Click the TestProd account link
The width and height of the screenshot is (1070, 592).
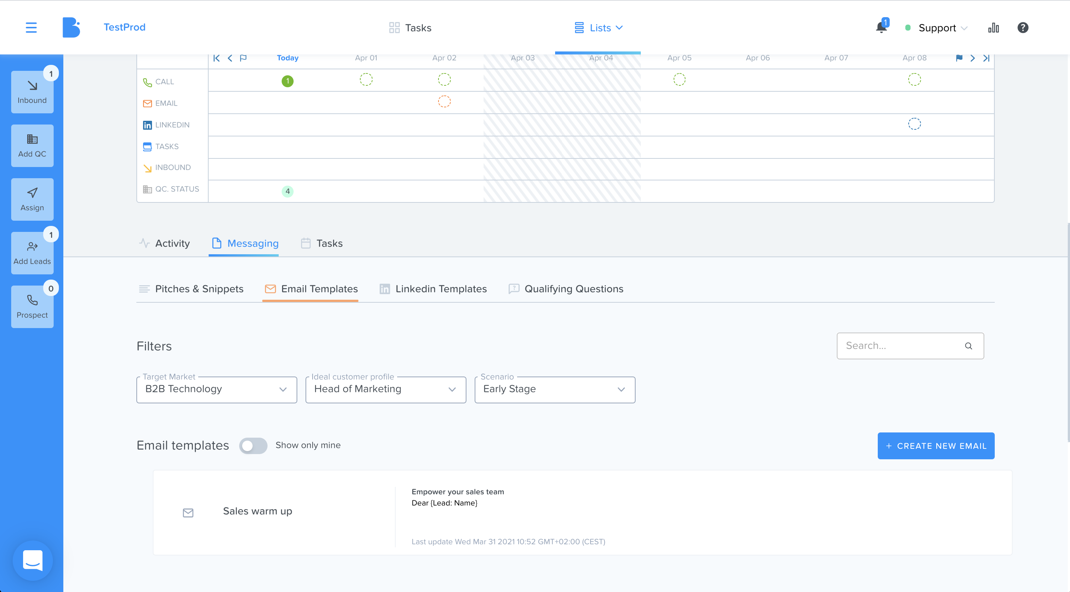pos(124,28)
